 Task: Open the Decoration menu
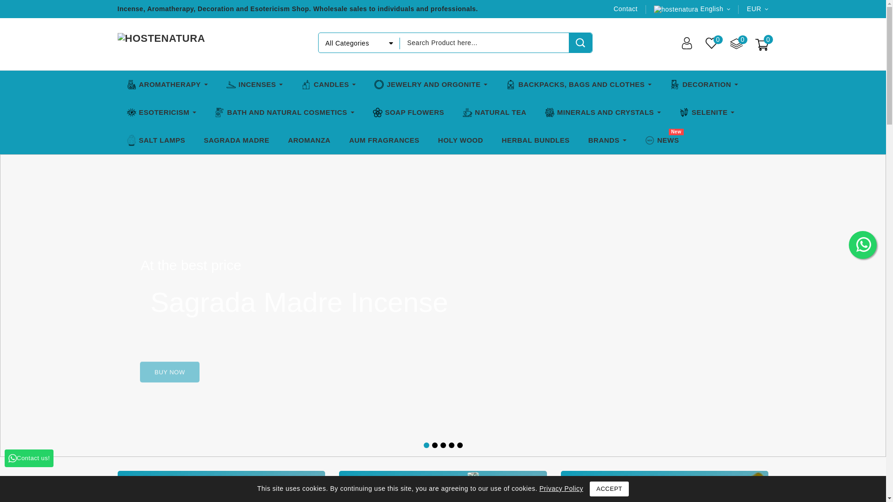pos(704,85)
